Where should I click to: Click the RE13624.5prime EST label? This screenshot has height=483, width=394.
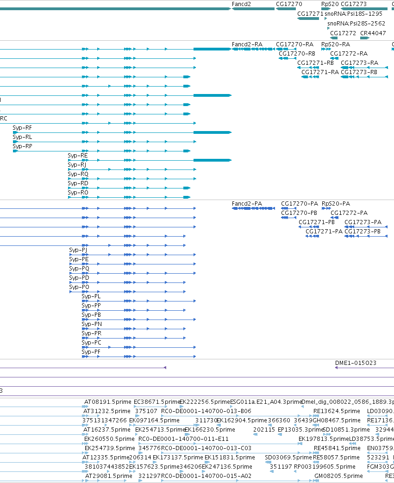pos(337,411)
